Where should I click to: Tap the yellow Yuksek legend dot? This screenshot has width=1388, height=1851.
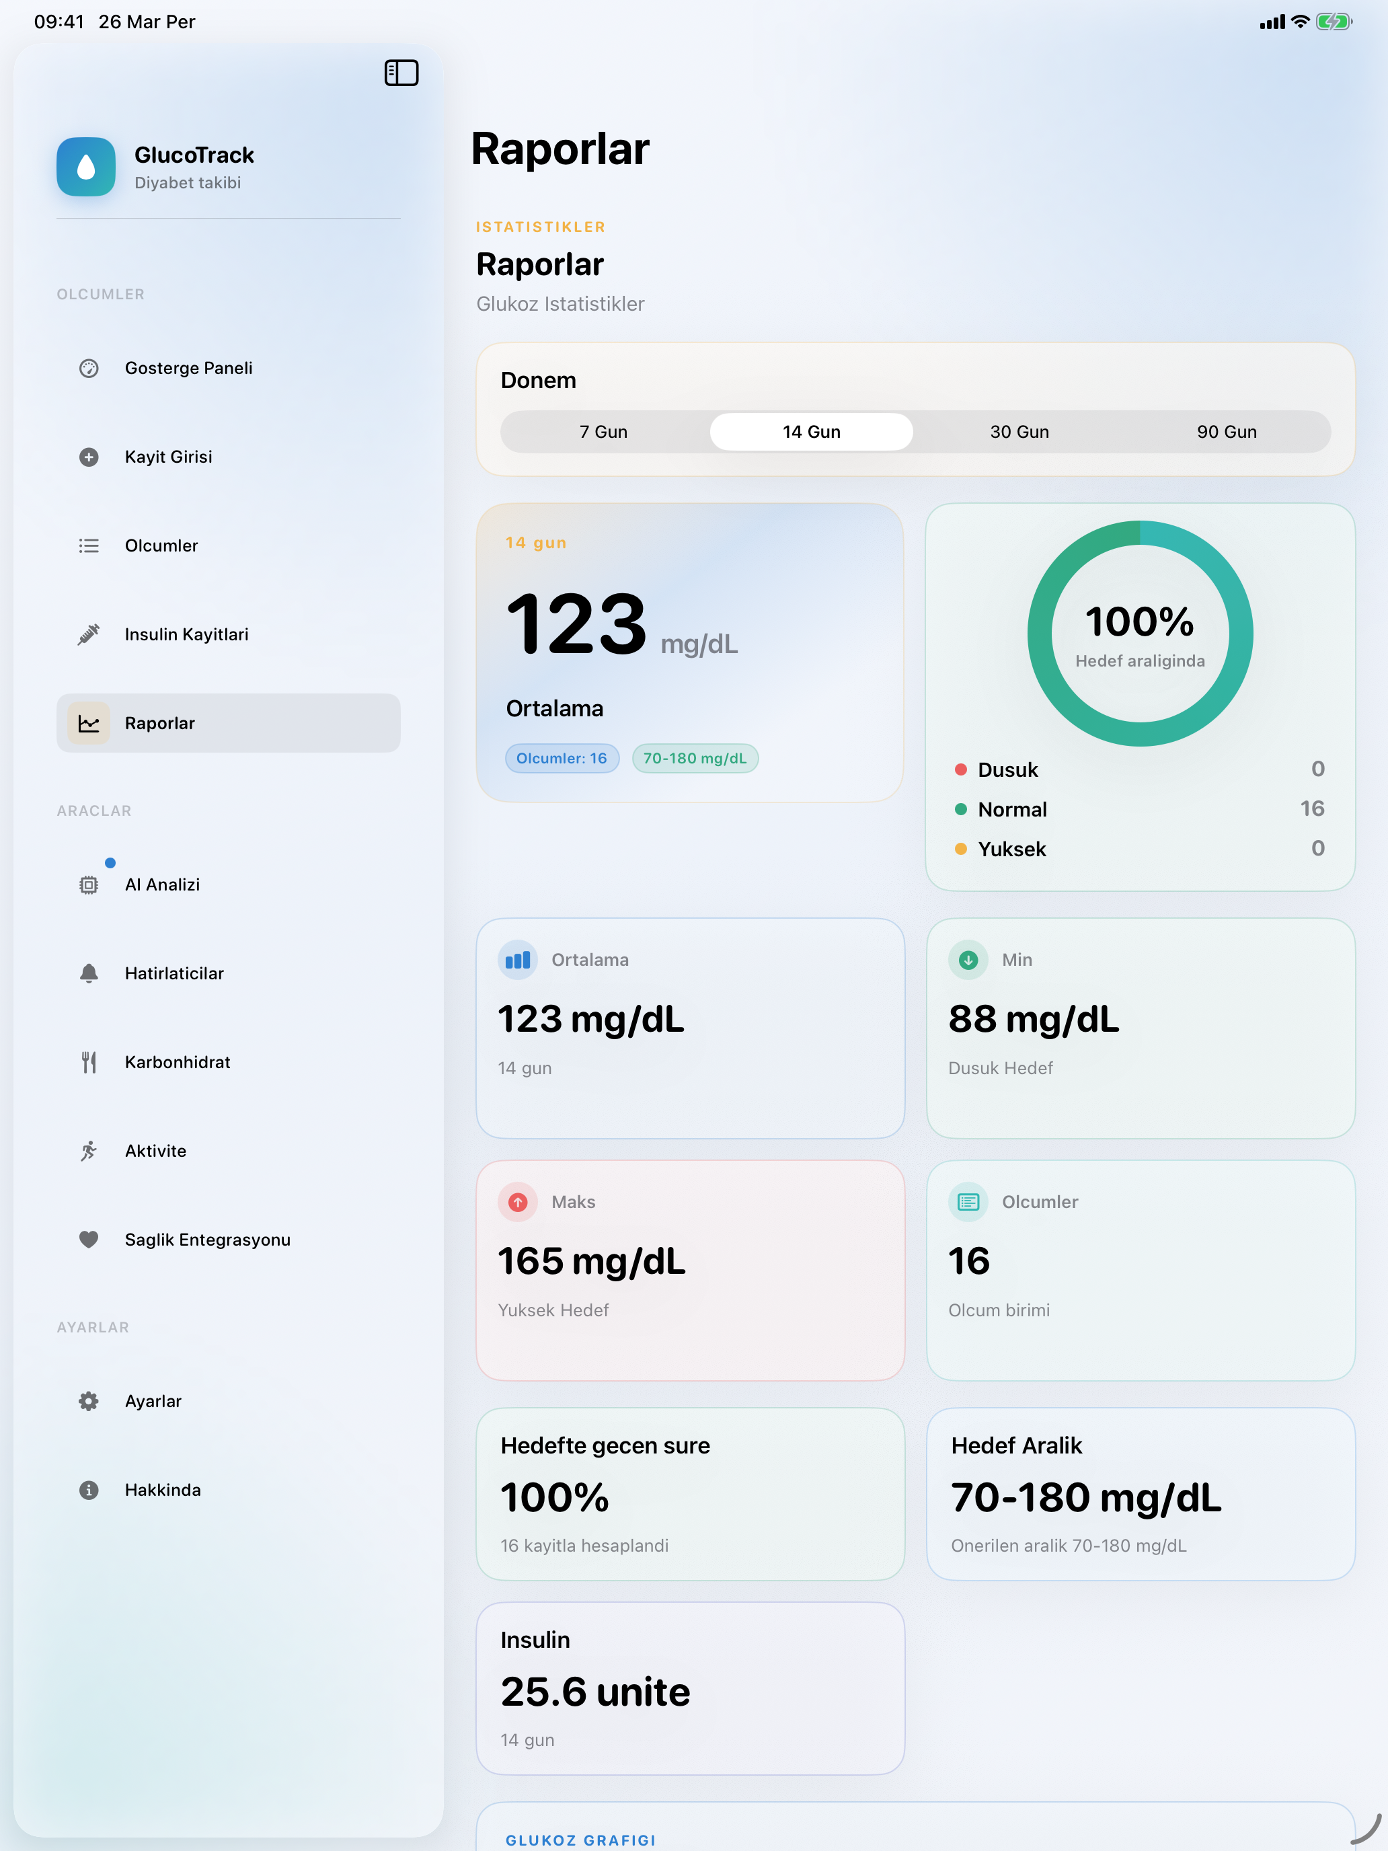[960, 849]
